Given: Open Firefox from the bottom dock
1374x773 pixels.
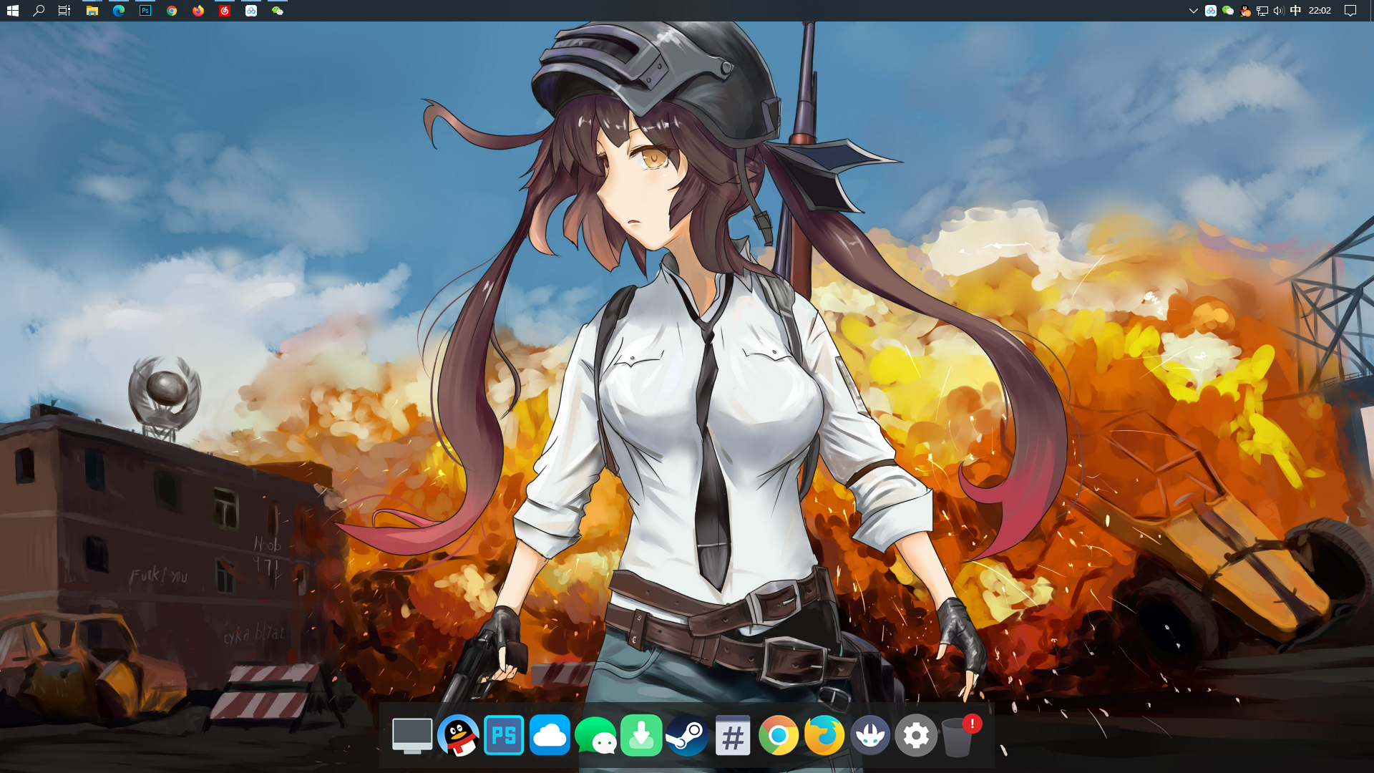Looking at the screenshot, I should [824, 735].
